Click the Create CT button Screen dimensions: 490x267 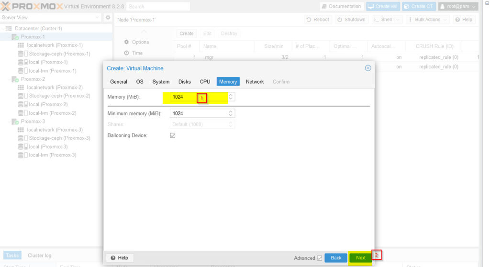[419, 6]
